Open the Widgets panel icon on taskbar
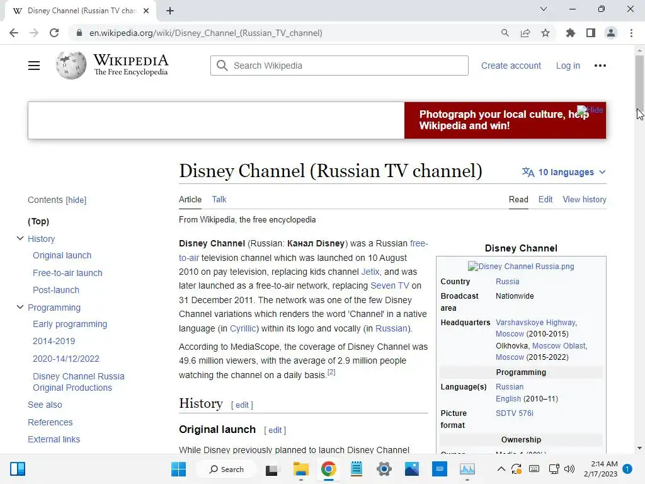 pos(18,469)
